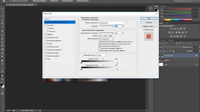Click the Отмена cancel button
Viewport: 200px width, 112px height.
(149, 22)
